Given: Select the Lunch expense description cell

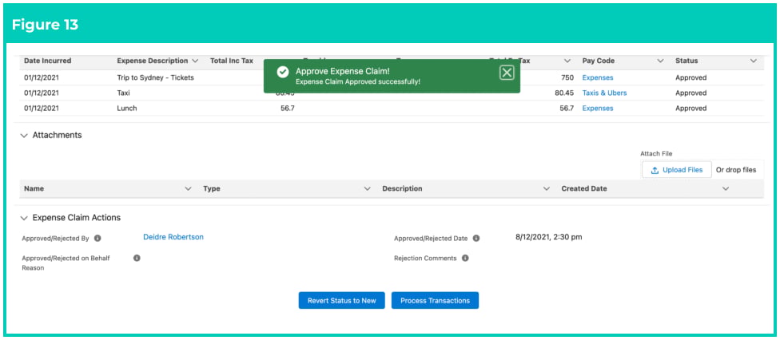Looking at the screenshot, I should pos(127,108).
